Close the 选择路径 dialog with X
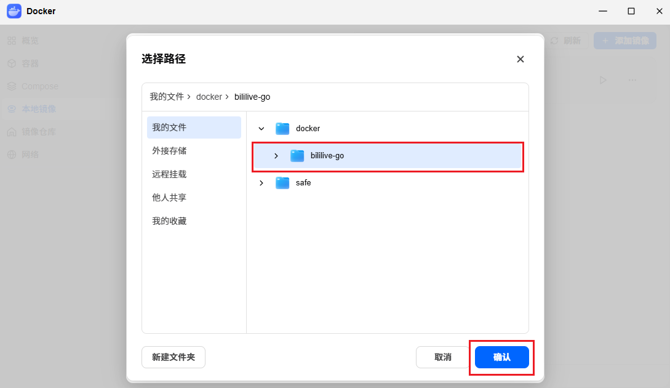 (x=520, y=59)
